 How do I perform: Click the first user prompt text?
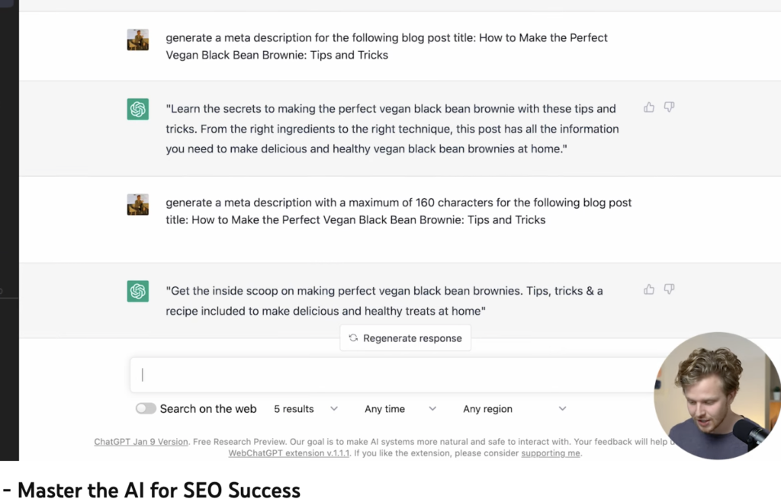387,46
